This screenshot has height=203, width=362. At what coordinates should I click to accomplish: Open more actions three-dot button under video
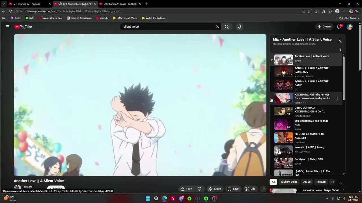coord(263,189)
